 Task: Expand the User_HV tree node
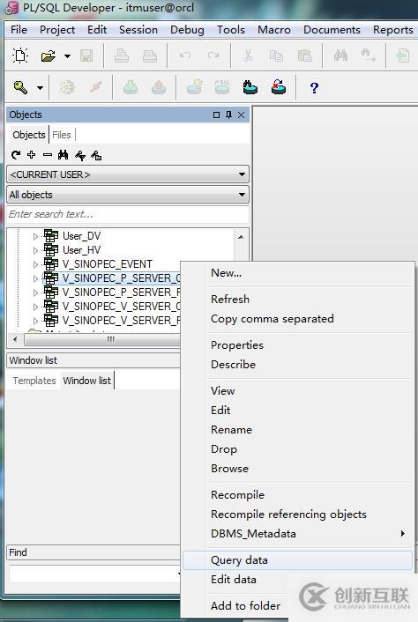[35, 250]
